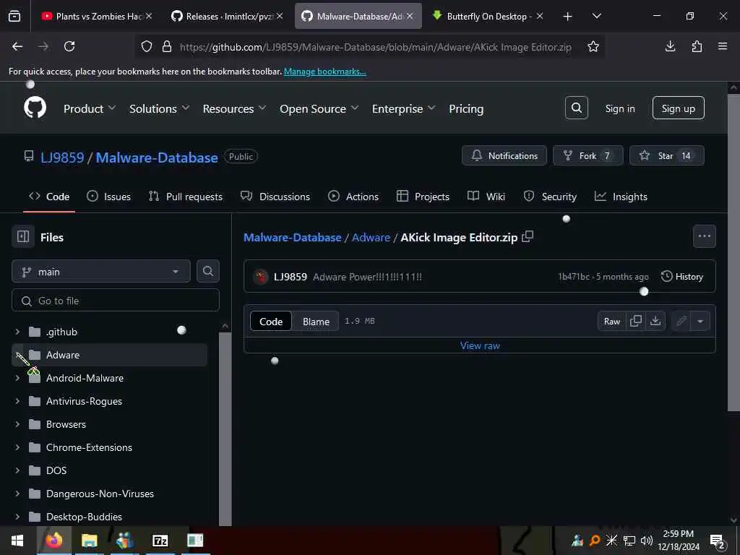Screen dimensions: 740x555
Task: Open the Issues tab
Action: [x=108, y=197]
